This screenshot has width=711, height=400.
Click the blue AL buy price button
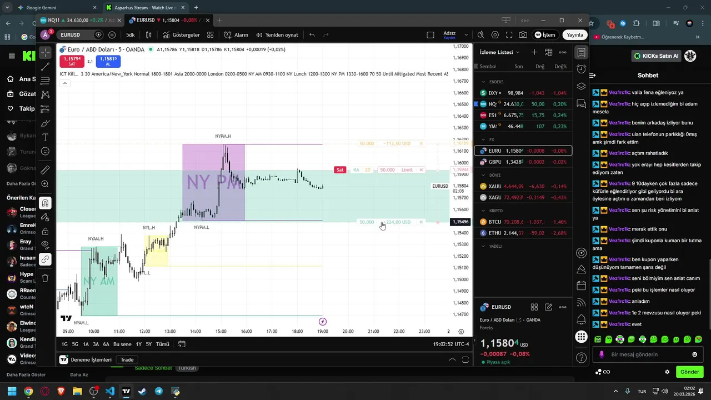tap(108, 61)
